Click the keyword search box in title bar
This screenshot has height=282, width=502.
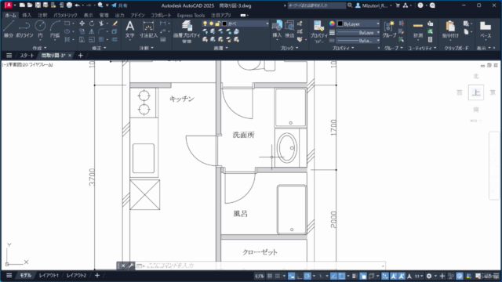(316, 5)
